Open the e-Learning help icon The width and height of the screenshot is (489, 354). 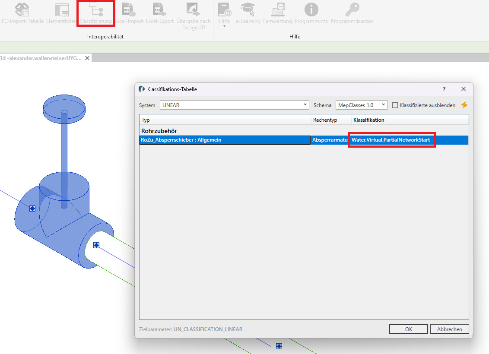(248, 13)
